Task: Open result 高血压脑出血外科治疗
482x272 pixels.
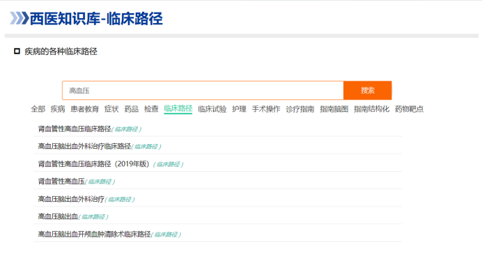Action: (x=71, y=199)
